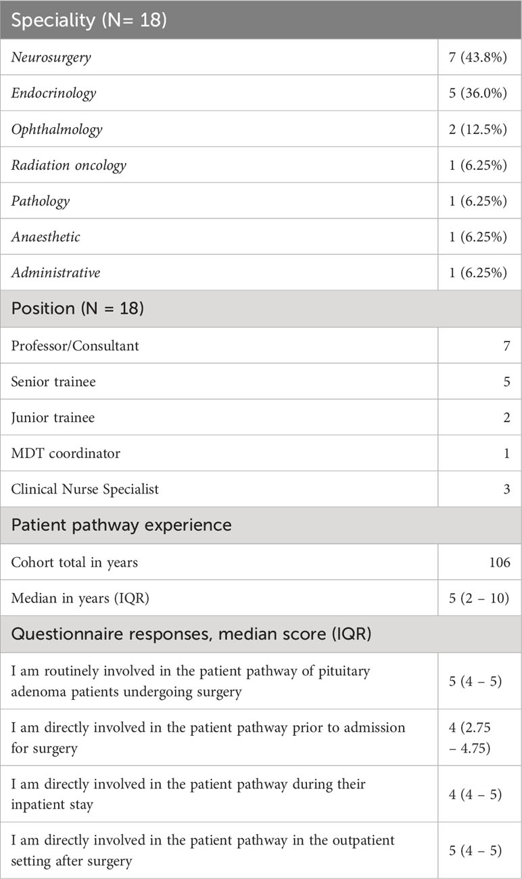Select the Junior trainee row label
Screen dimensions: 522x879
(53, 417)
